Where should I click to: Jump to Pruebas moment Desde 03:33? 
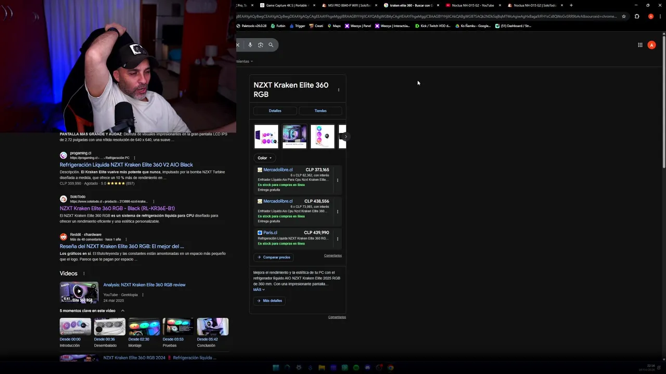coord(178,333)
